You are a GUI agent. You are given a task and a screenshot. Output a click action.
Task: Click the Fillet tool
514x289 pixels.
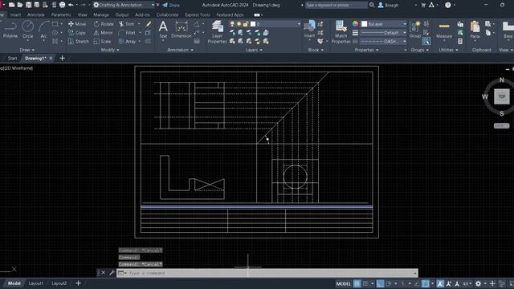click(127, 33)
